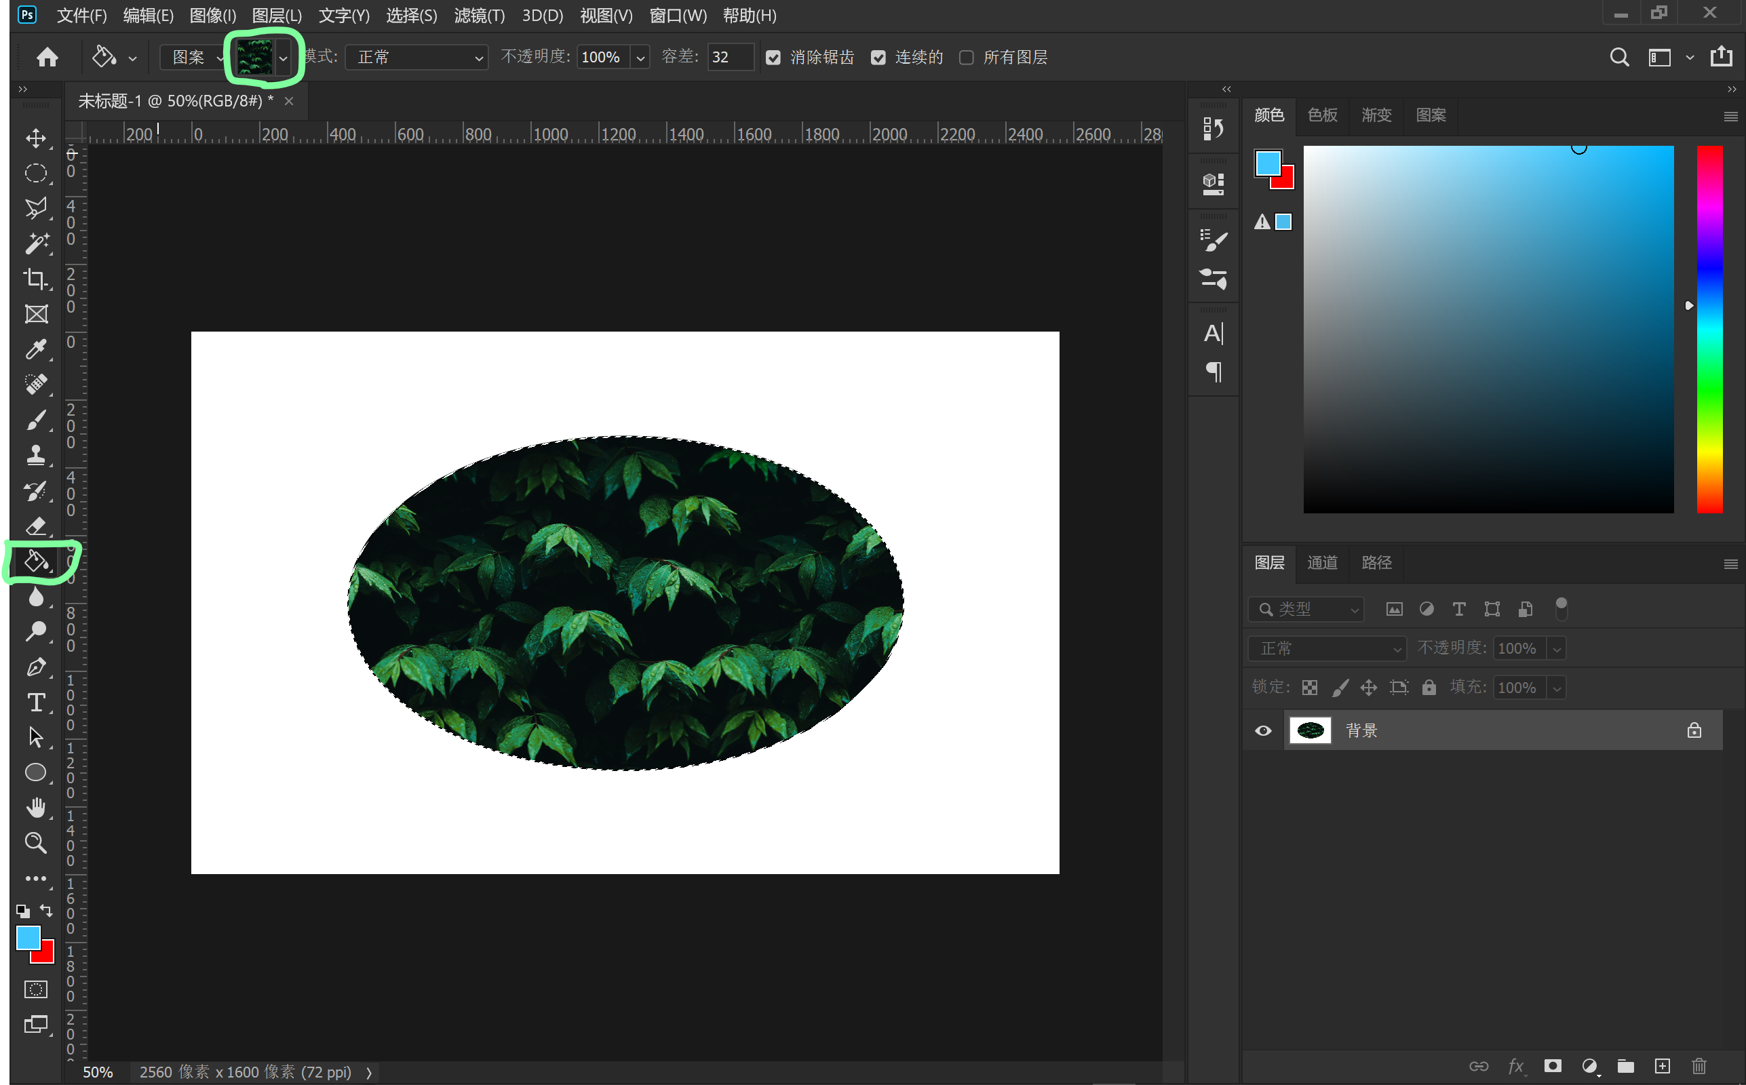Select the Eraser tool

(36, 526)
